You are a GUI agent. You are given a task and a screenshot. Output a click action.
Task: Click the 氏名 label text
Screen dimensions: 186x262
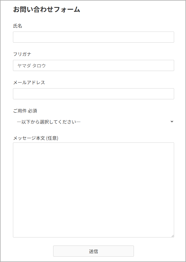pyautogui.click(x=18, y=26)
